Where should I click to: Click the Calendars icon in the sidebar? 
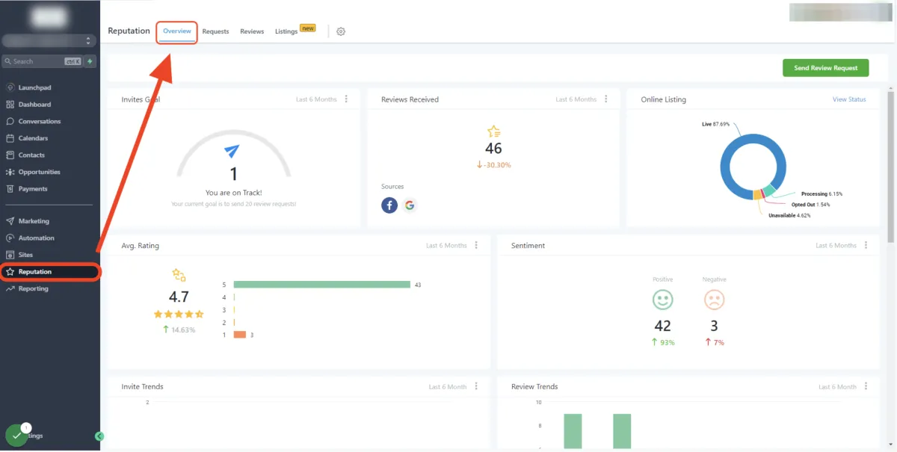pyautogui.click(x=10, y=138)
